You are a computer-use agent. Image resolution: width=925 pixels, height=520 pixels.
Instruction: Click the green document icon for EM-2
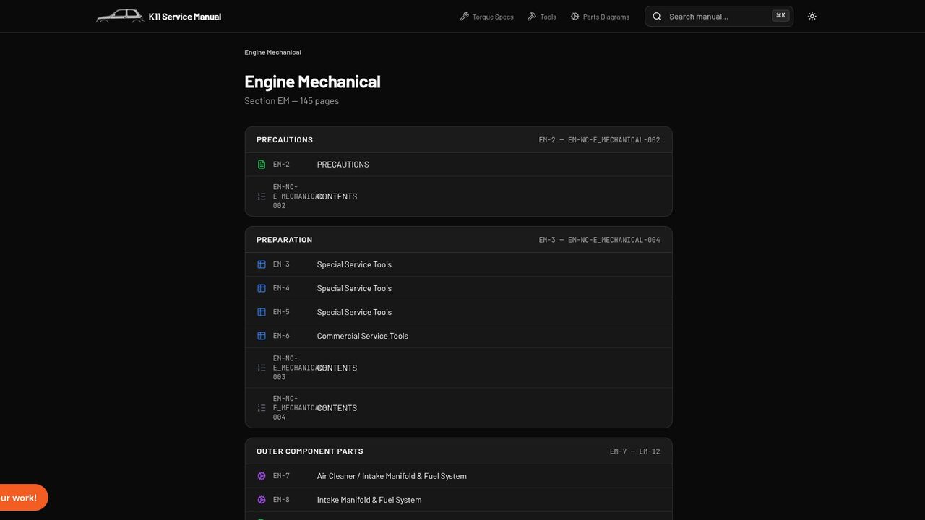tap(262, 165)
